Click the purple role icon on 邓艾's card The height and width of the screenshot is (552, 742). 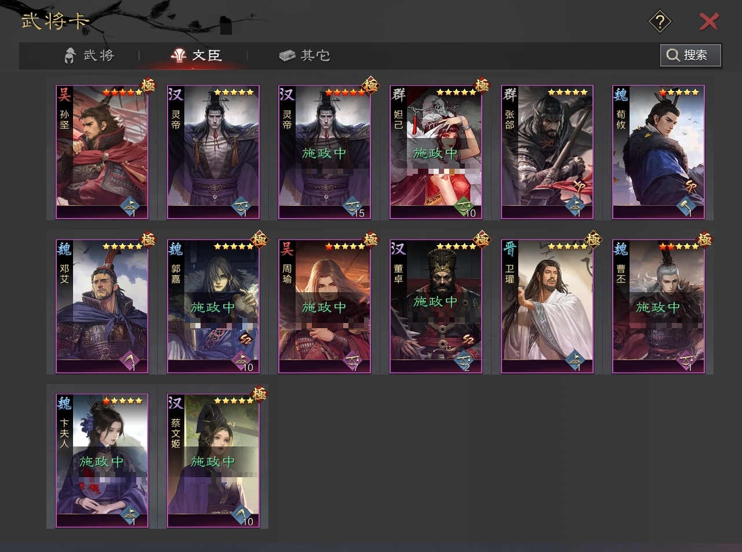130,360
